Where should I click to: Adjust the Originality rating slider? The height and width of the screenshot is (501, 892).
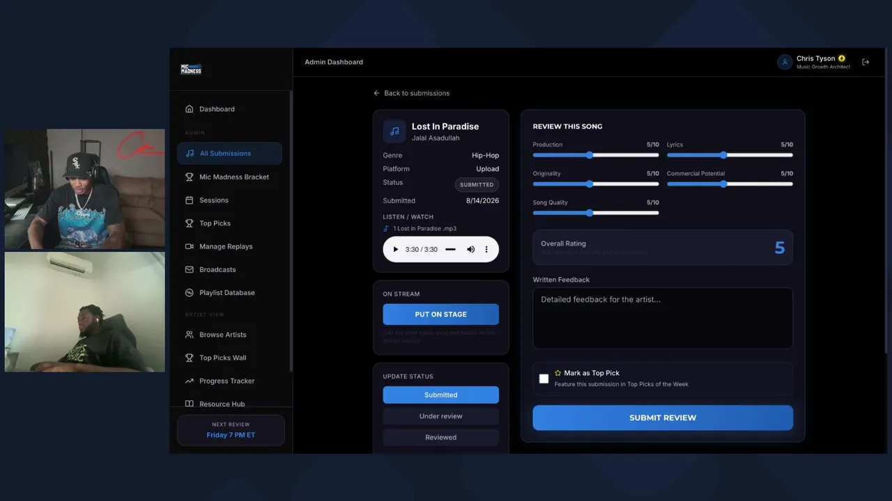[596, 184]
